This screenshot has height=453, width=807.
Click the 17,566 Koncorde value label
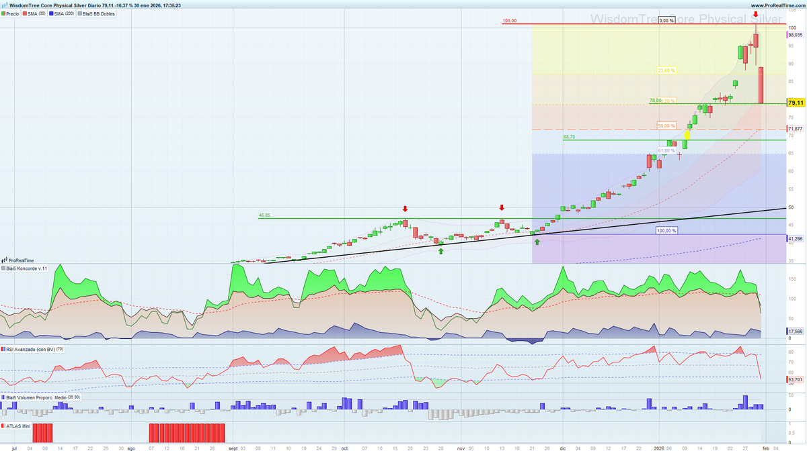[x=795, y=331]
